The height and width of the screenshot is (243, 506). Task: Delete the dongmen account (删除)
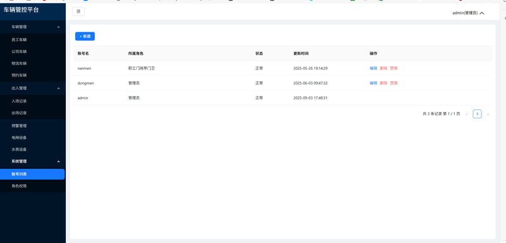coord(384,84)
